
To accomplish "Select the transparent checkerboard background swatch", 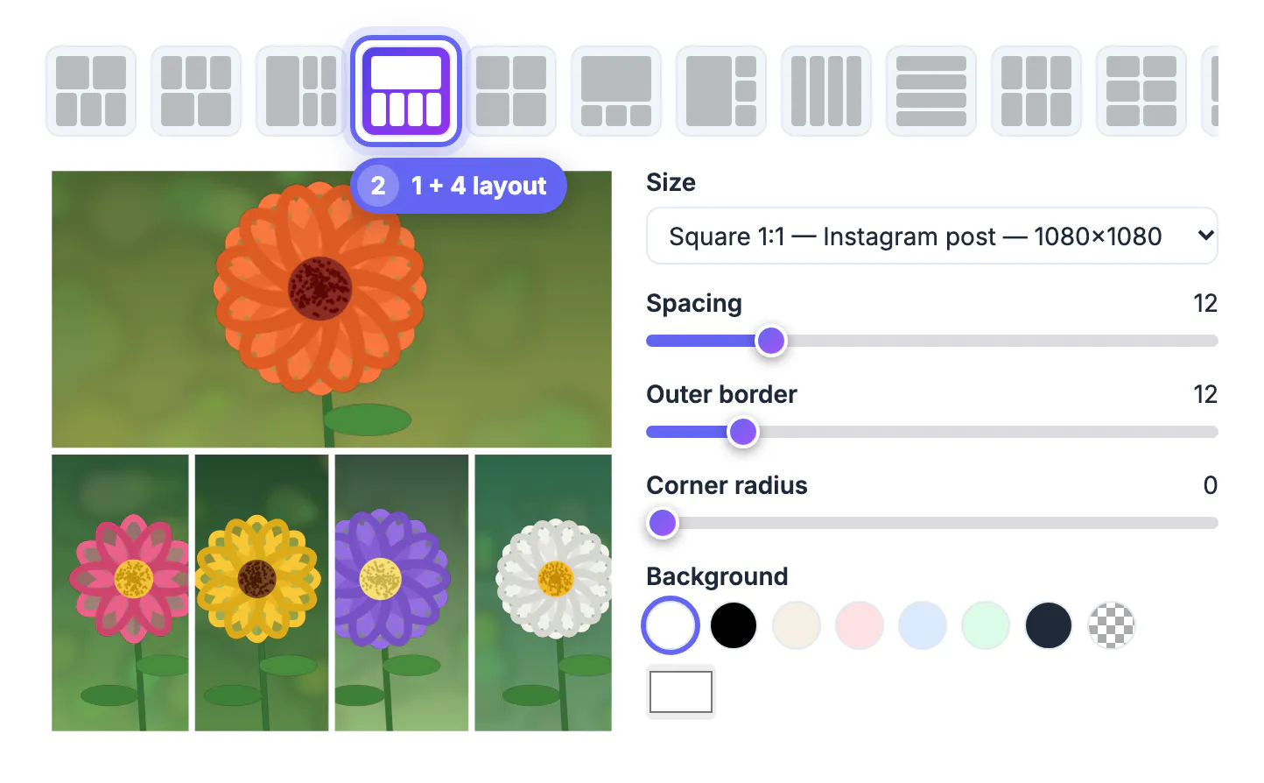I will (1112, 625).
